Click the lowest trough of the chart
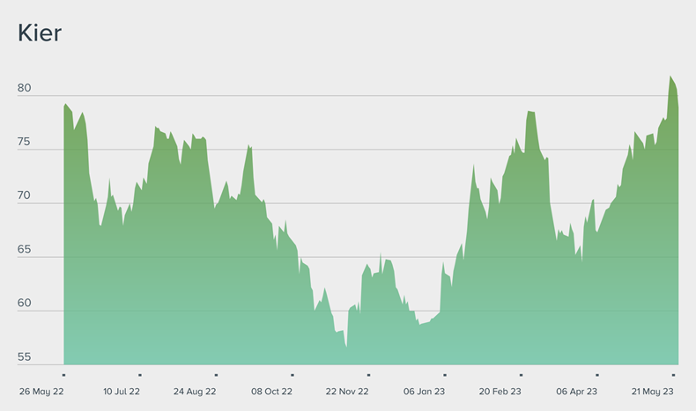The image size is (696, 411). pyautogui.click(x=346, y=347)
